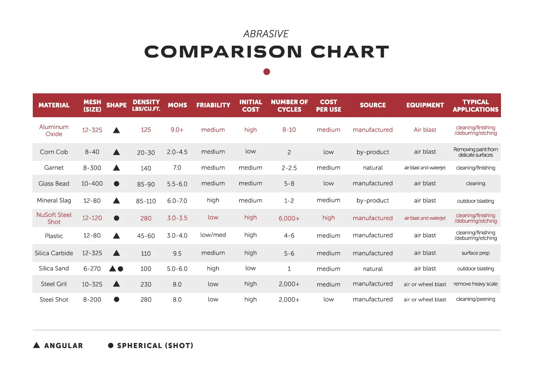533x377 pixels.
Task: Click the 6,000+ cycles value
Action: 289,218
